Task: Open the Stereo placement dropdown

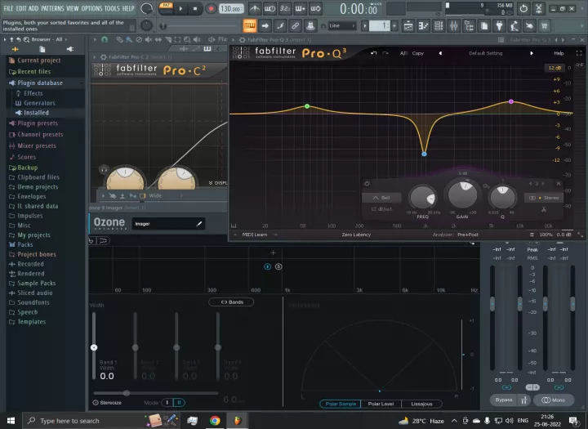Action: tap(544, 198)
